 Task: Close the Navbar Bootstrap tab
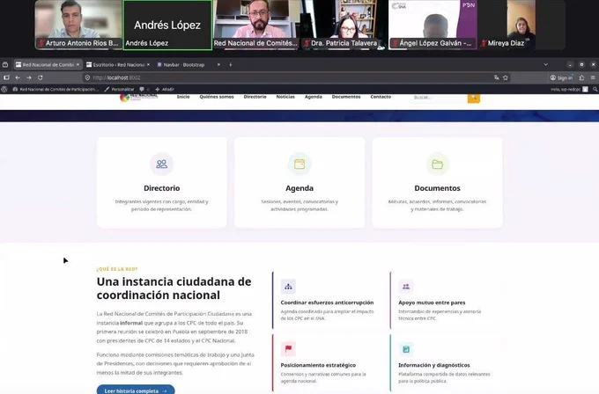coord(218,65)
